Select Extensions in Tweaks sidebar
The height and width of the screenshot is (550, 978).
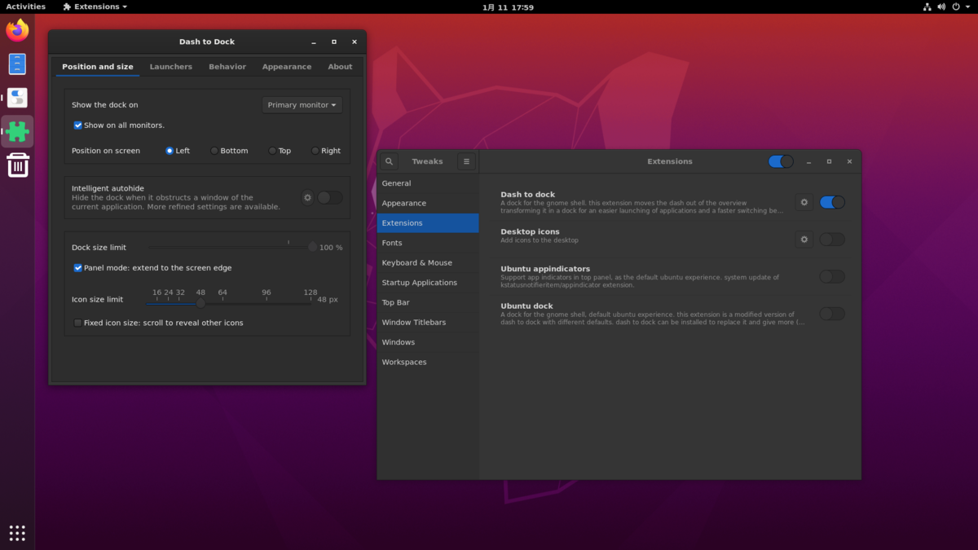[x=428, y=223]
